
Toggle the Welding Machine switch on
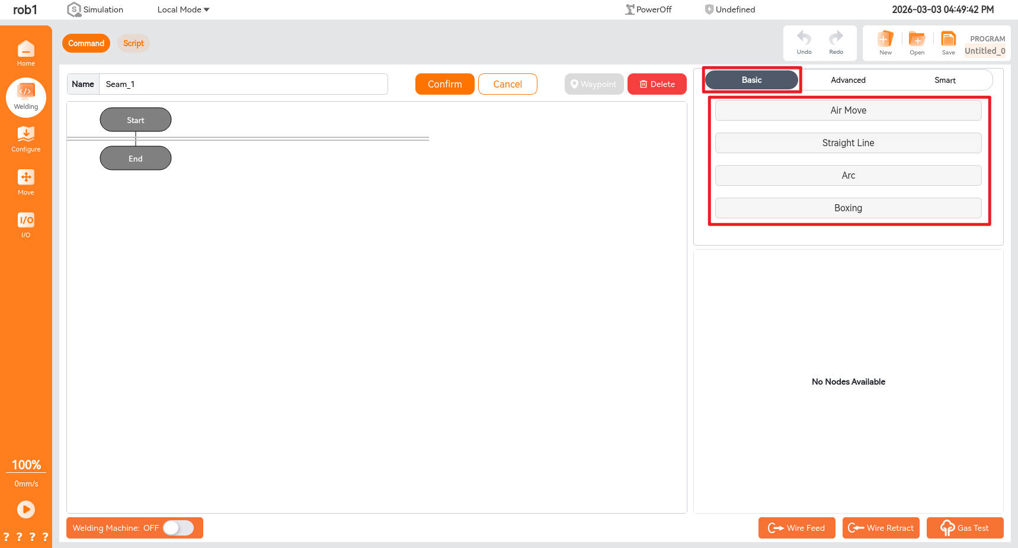178,528
